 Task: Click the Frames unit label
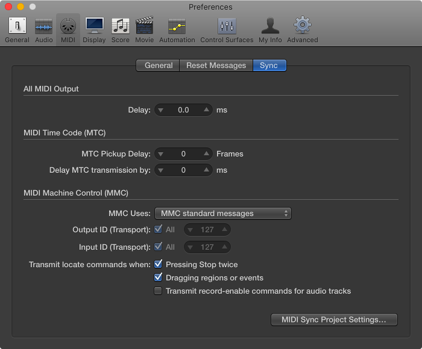pos(230,154)
